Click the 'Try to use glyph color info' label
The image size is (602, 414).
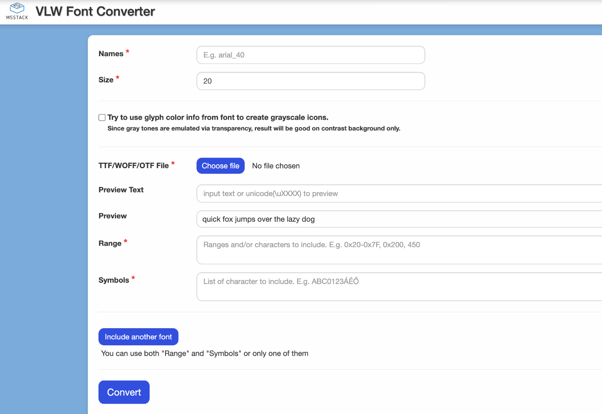tap(218, 118)
